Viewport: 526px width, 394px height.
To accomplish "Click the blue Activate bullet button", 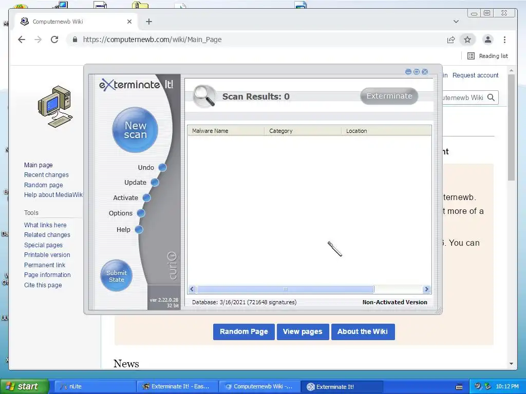I will [146, 198].
